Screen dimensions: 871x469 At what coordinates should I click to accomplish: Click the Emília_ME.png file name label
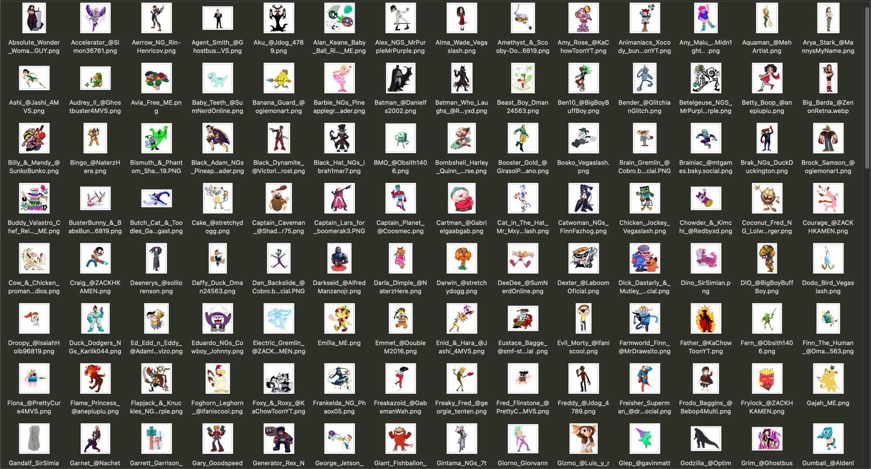click(339, 343)
